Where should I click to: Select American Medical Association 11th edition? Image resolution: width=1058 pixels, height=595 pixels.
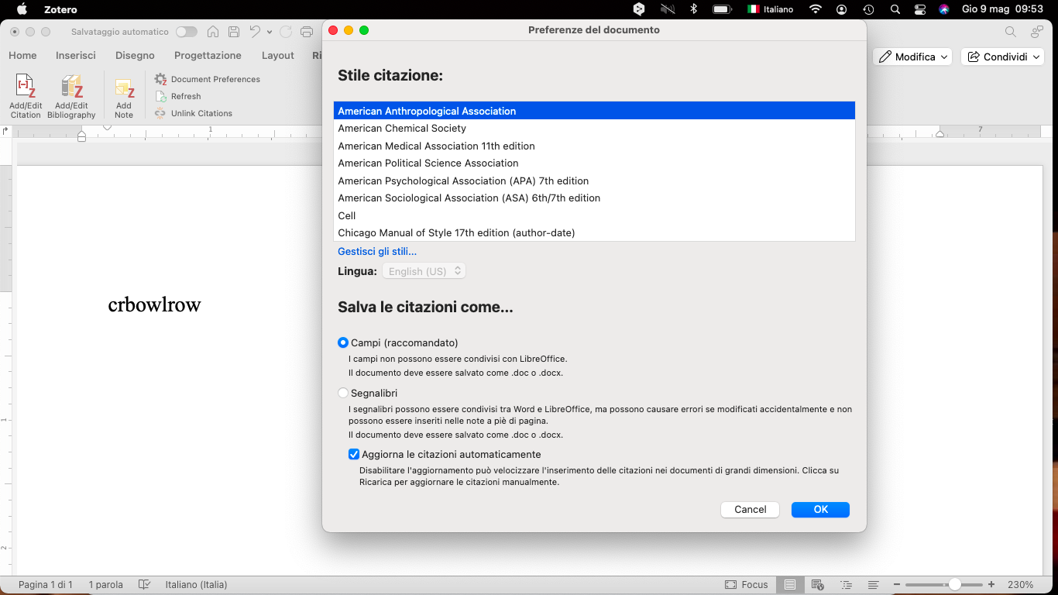pyautogui.click(x=594, y=146)
